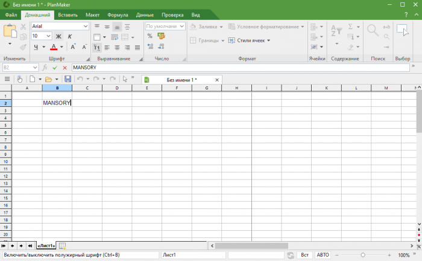Cancel the cell entry with the red X
Viewport: 422px width, 261px height.
pyautogui.click(x=65, y=68)
